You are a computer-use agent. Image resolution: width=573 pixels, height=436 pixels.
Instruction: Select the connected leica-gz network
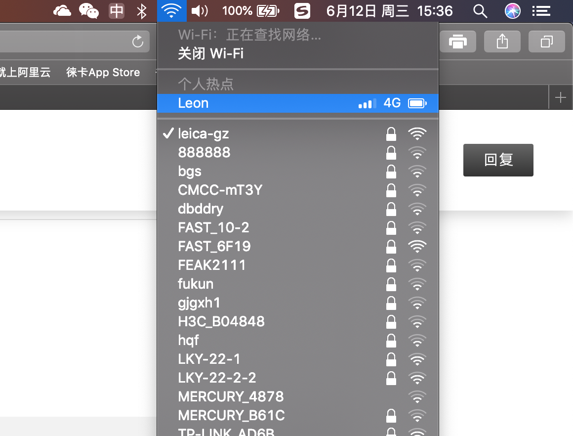(x=298, y=134)
